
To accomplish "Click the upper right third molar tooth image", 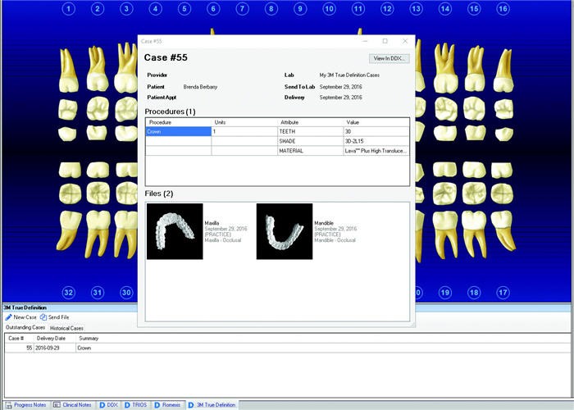I will coord(68,71).
